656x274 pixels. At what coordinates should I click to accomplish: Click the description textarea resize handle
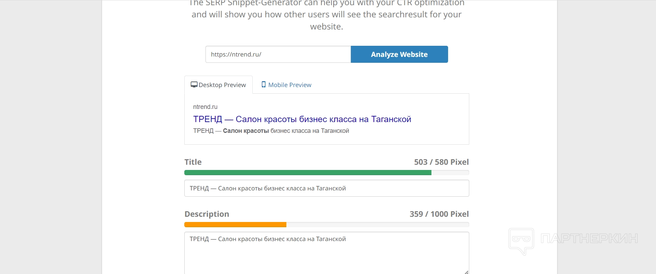coord(466,272)
